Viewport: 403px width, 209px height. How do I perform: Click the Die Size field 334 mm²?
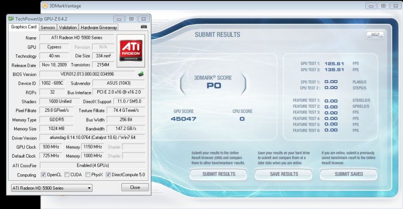pyautogui.click(x=103, y=56)
